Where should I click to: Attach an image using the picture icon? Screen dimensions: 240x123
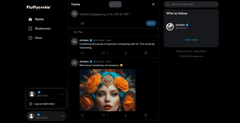(82, 23)
